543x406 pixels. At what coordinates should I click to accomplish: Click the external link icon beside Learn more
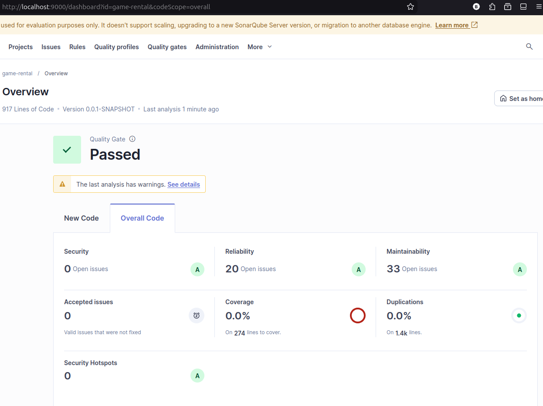point(475,25)
